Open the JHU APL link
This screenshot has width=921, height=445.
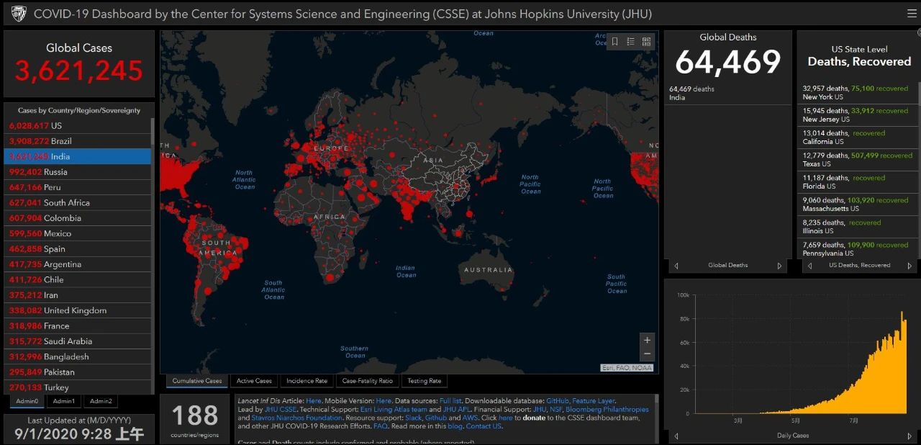point(456,410)
